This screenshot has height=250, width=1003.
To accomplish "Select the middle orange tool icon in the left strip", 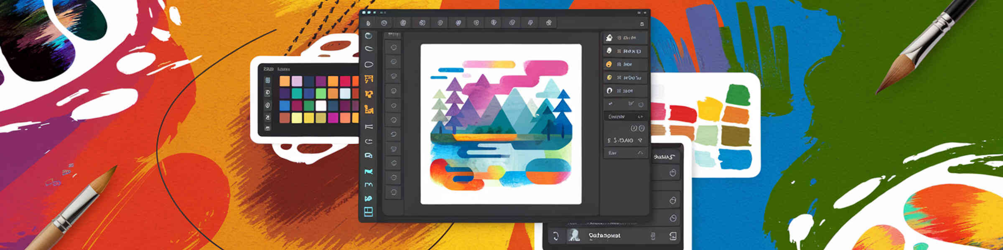I will 369,94.
